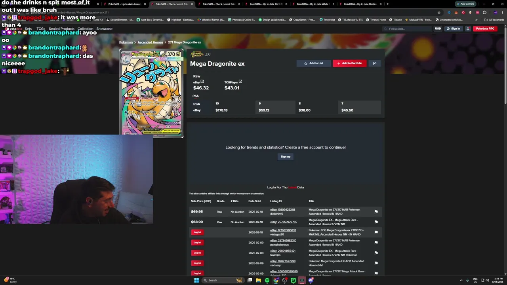This screenshot has width=507, height=285.
Task: Click the Pokedata PRO button
Action: (485, 28)
